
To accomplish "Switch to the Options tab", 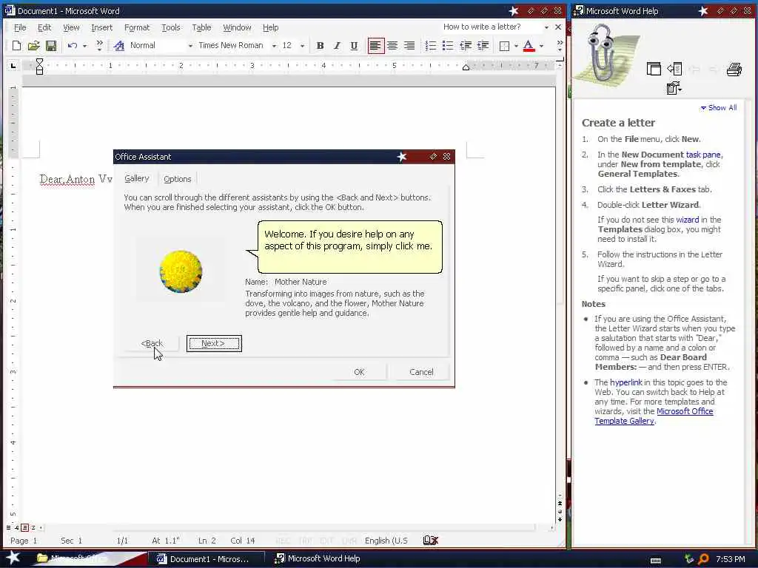I will tap(178, 179).
